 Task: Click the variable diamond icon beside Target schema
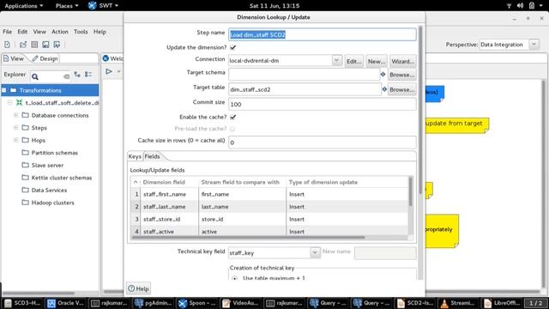[383, 75]
